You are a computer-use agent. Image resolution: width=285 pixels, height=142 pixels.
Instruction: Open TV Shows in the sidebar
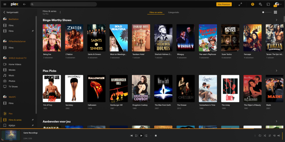[x=13, y=87]
